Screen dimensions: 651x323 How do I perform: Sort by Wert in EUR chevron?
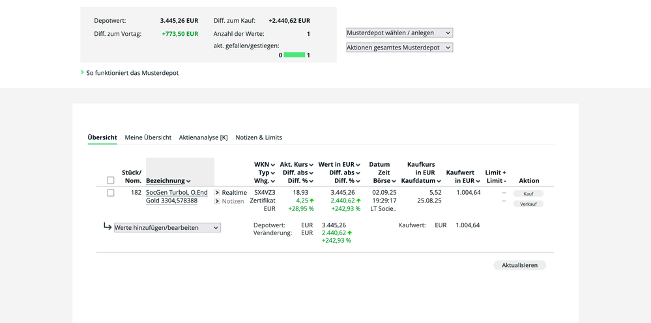click(358, 165)
